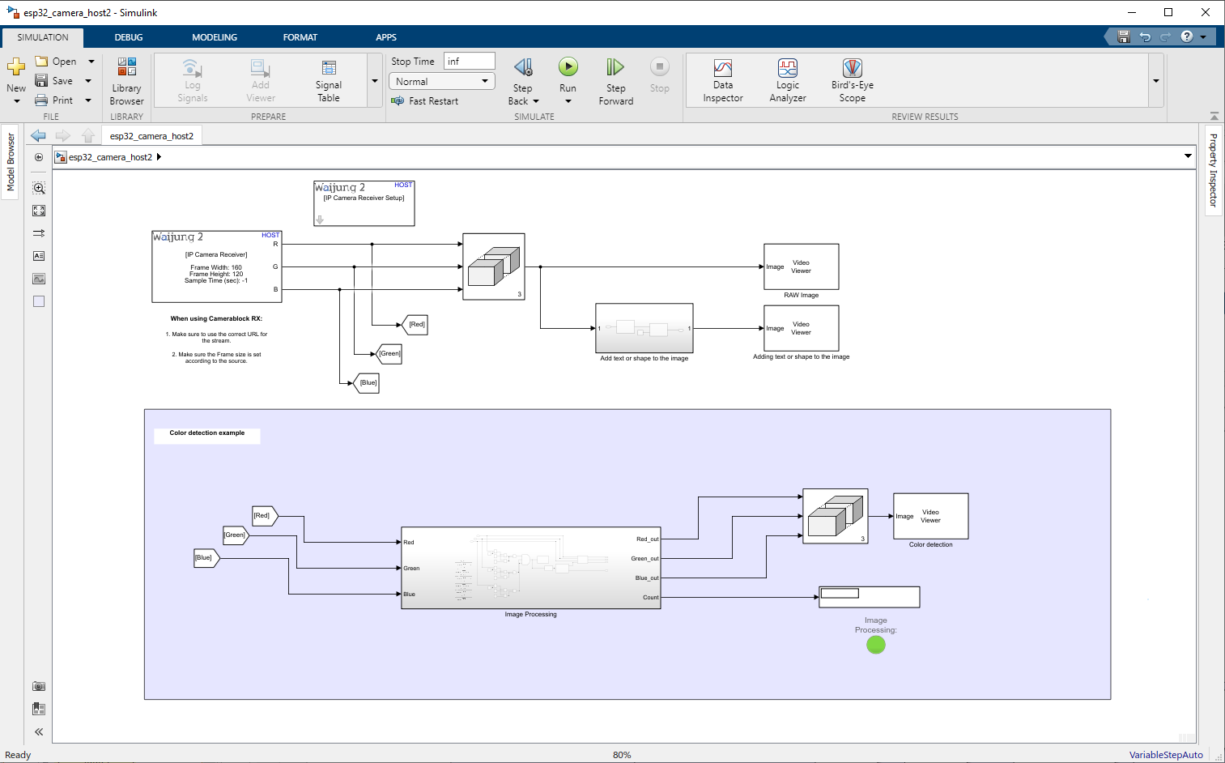Viewport: 1225px width, 763px height.
Task: Click the Fit to View palette icon
Action: point(39,211)
